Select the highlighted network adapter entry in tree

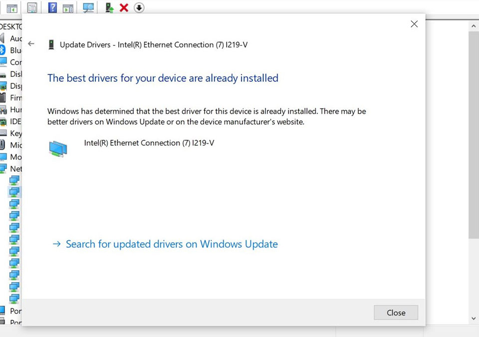click(14, 192)
